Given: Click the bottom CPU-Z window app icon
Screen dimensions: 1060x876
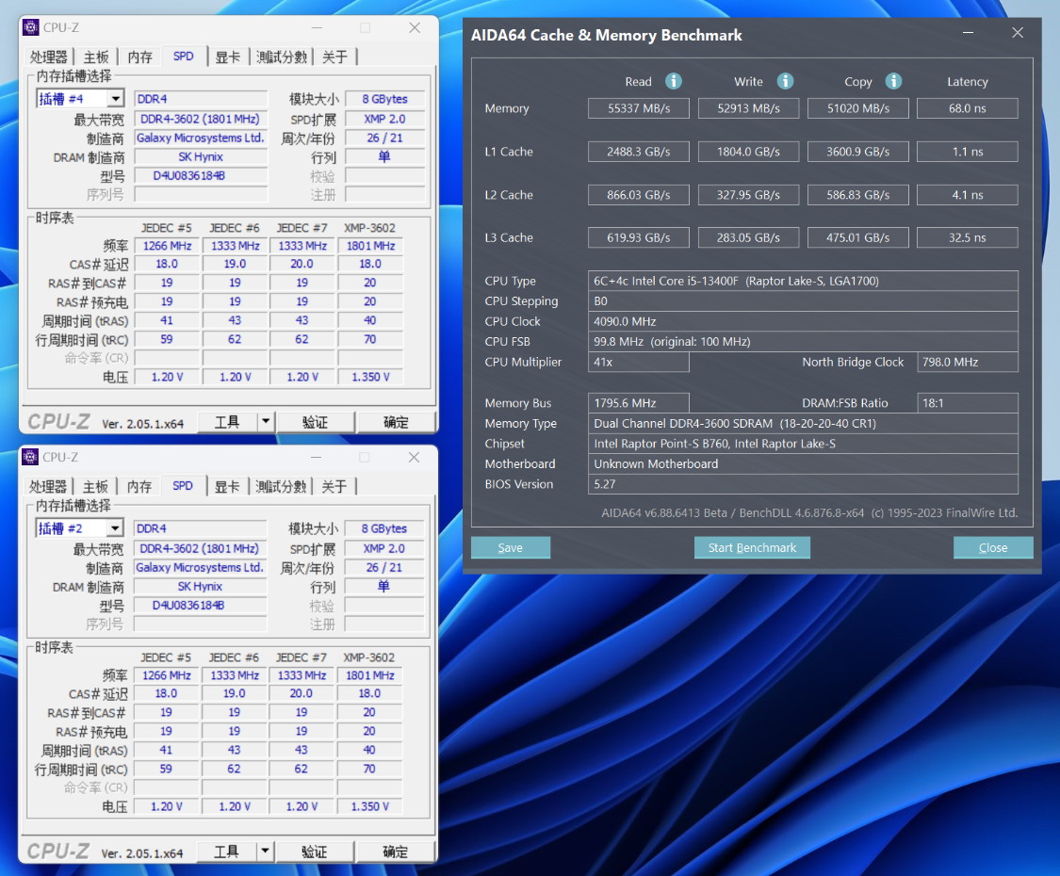Looking at the screenshot, I should 30,458.
